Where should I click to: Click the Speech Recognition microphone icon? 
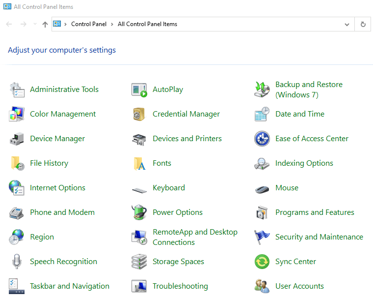click(x=17, y=261)
